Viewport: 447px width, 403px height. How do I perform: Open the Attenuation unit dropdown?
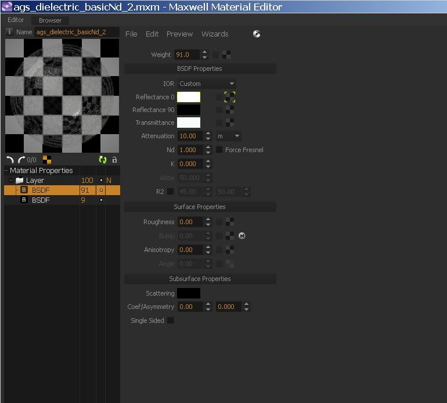point(228,136)
